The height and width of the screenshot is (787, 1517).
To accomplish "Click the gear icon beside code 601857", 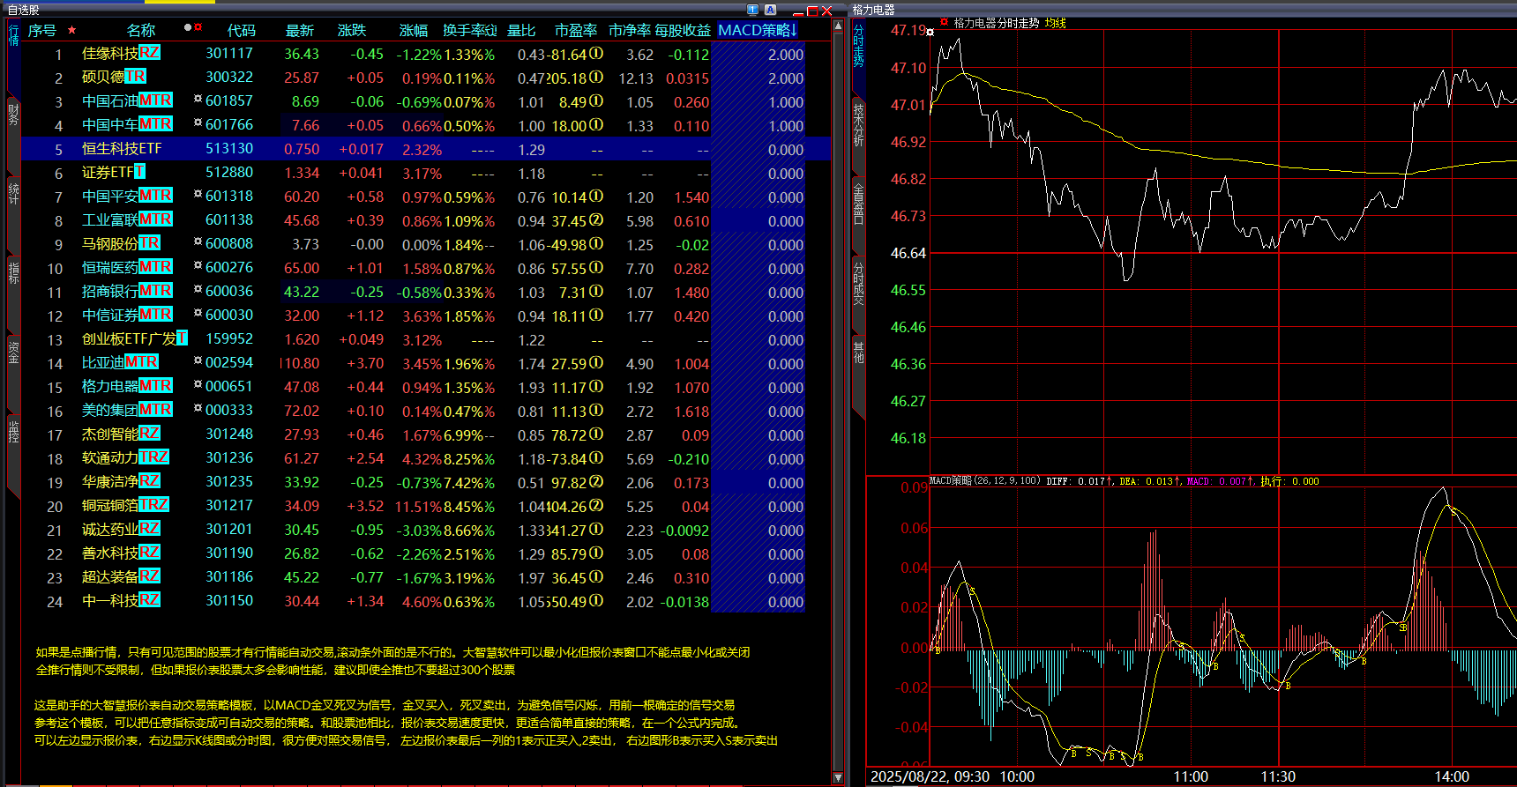I will point(198,100).
